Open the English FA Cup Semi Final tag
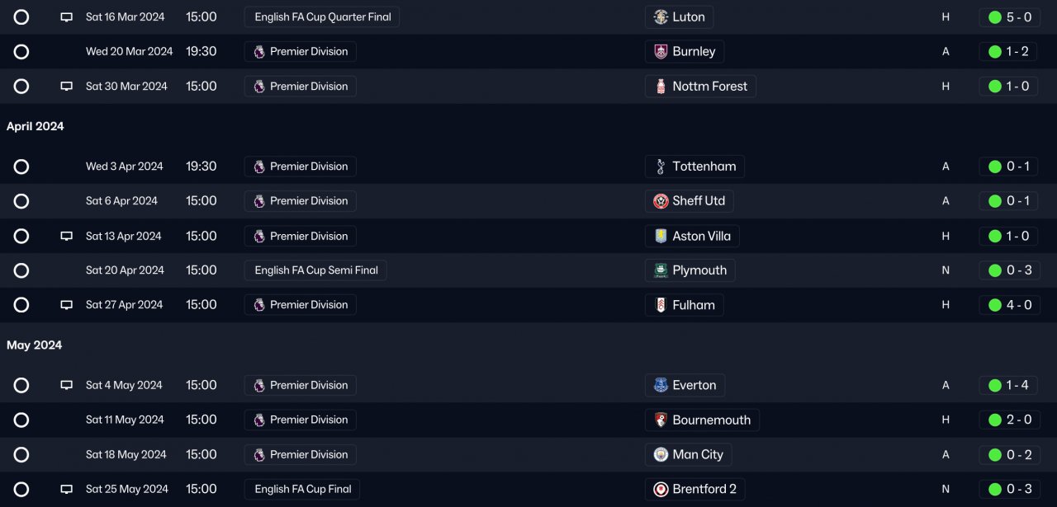Screen dimensions: 1057x507 tap(315, 270)
